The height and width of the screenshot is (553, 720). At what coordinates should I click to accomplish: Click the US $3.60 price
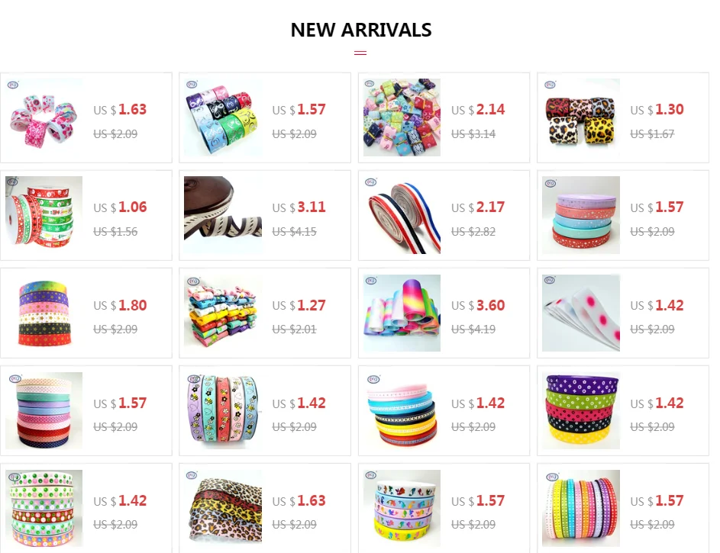[478, 305]
